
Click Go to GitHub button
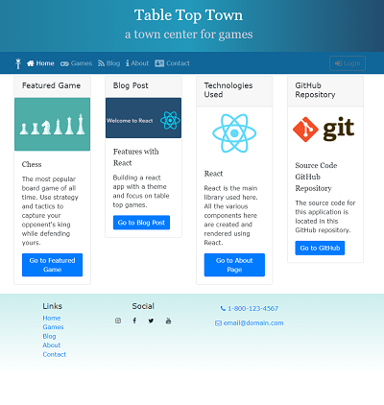320,248
